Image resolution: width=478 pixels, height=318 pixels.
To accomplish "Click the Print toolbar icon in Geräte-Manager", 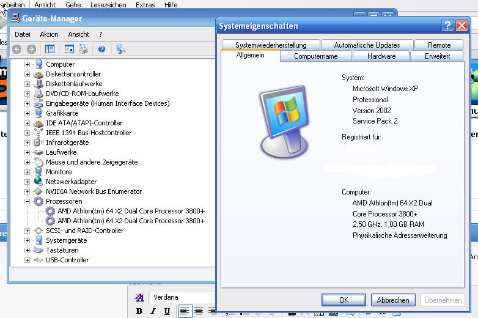I will pos(84,49).
